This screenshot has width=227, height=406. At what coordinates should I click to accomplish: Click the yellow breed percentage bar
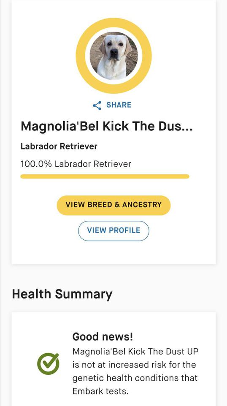105,176
